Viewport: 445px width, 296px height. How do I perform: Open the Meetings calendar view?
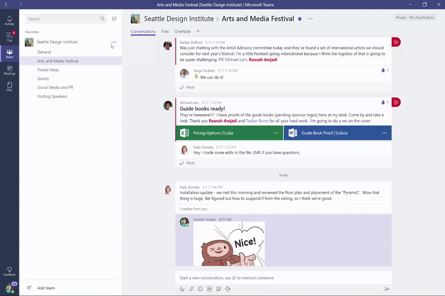[9, 70]
